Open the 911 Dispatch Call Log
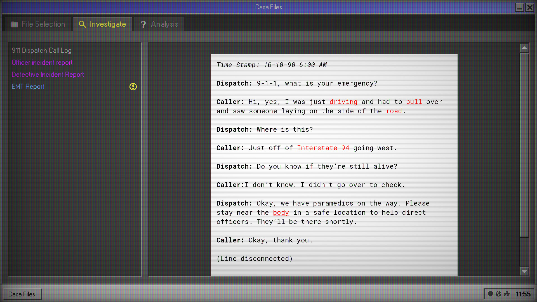Viewport: 537px width, 302px height. pyautogui.click(x=41, y=51)
